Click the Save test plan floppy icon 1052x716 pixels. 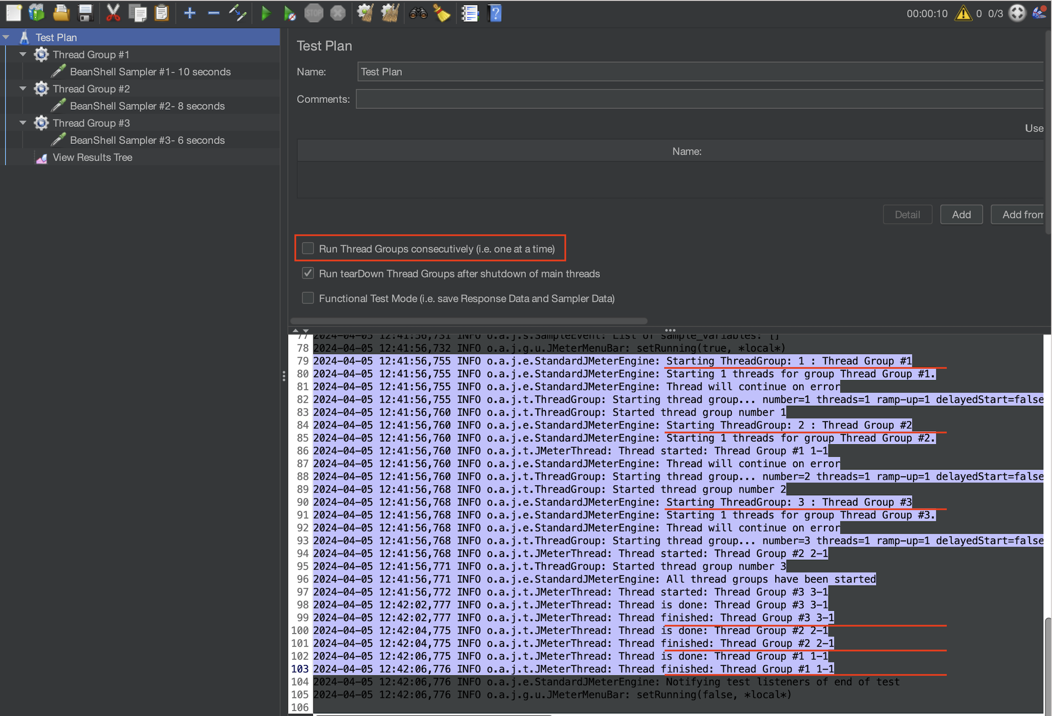tap(85, 14)
